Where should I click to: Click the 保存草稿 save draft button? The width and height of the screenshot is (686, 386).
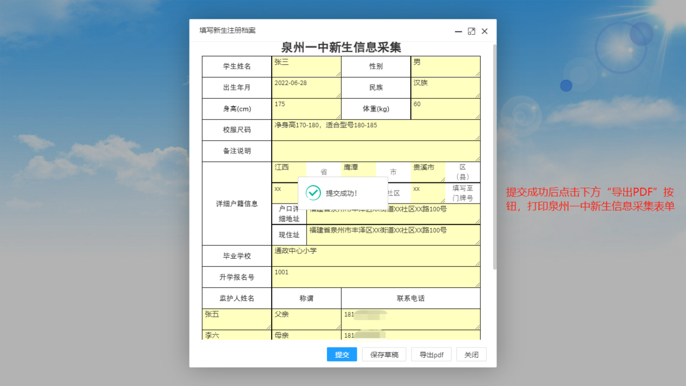click(384, 355)
